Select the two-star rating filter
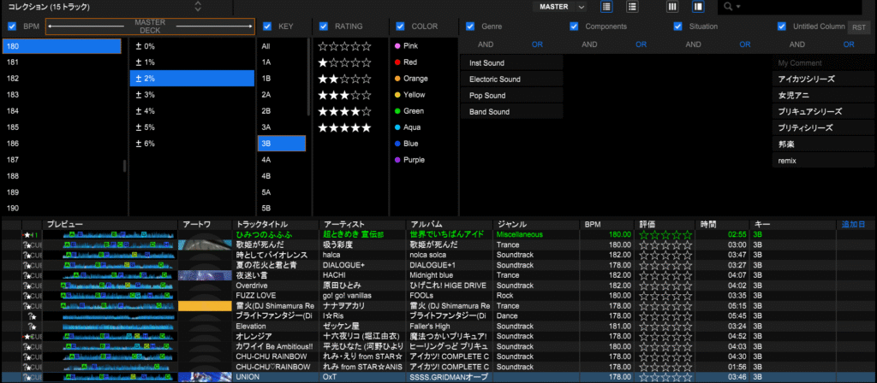The width and height of the screenshot is (877, 383). point(344,79)
